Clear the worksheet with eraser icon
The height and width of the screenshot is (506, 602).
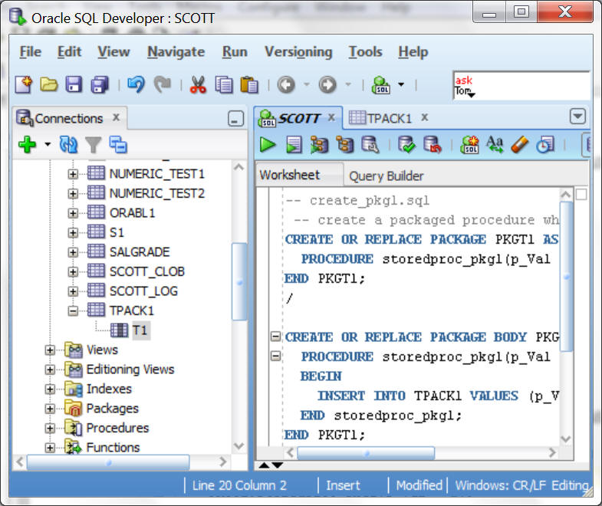click(520, 145)
